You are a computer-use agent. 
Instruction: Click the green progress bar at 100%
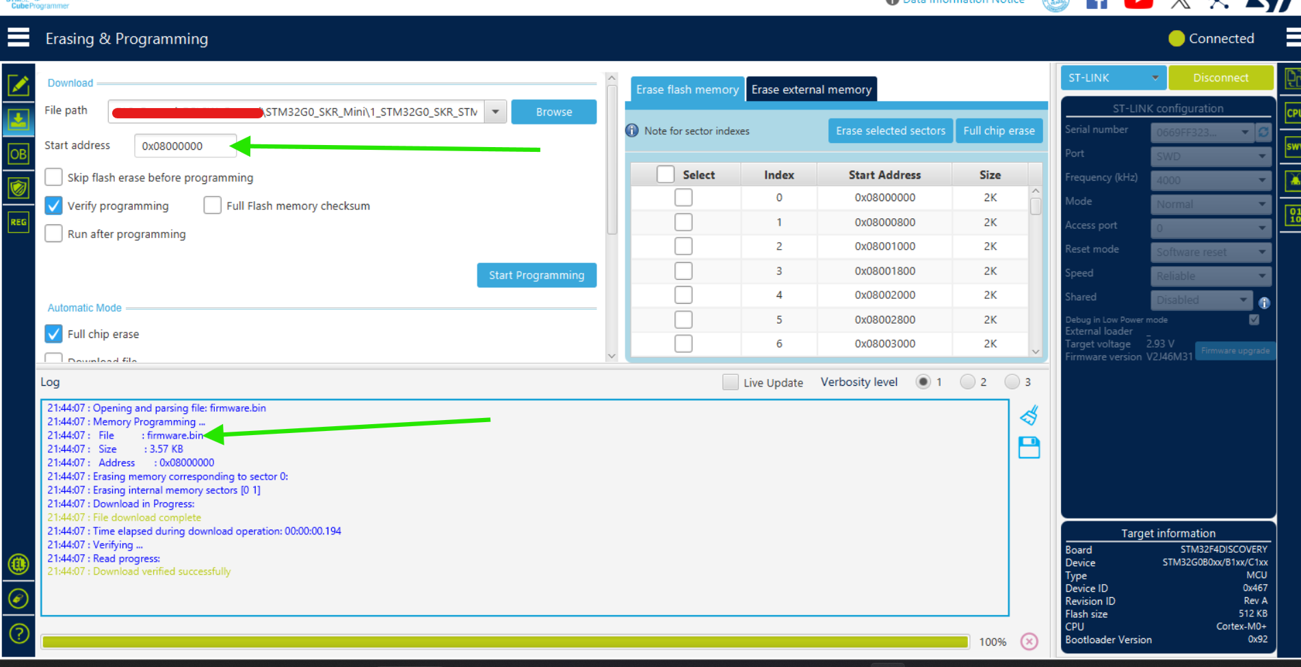pyautogui.click(x=505, y=642)
